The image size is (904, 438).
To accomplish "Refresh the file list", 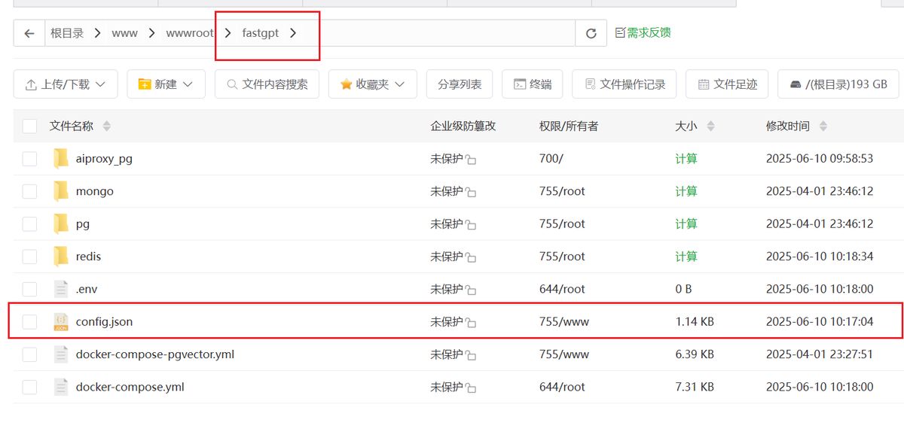I will (x=591, y=33).
